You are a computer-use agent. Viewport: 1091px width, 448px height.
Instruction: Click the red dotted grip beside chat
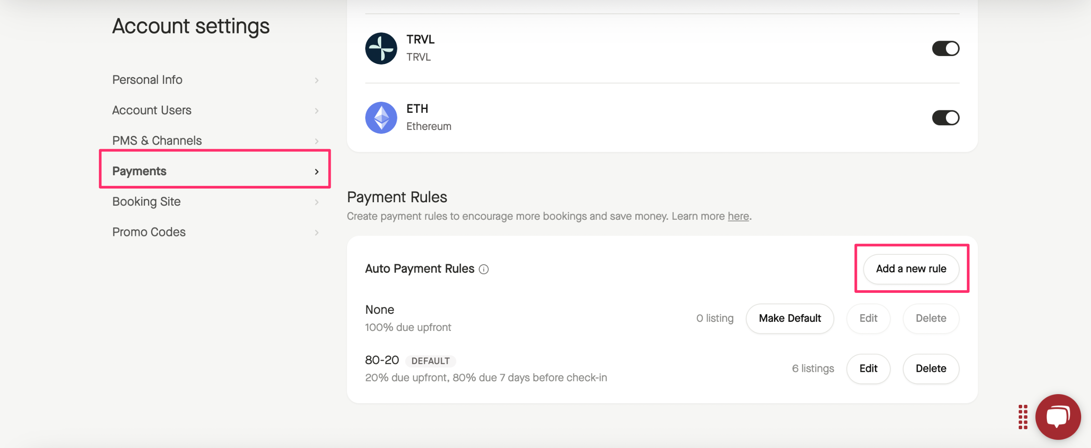1023,416
